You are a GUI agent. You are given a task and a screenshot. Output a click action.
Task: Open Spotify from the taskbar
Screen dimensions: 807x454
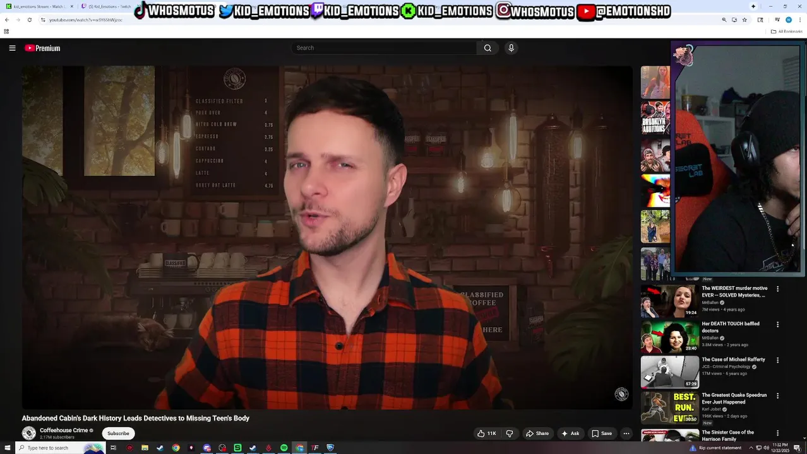[x=284, y=448]
